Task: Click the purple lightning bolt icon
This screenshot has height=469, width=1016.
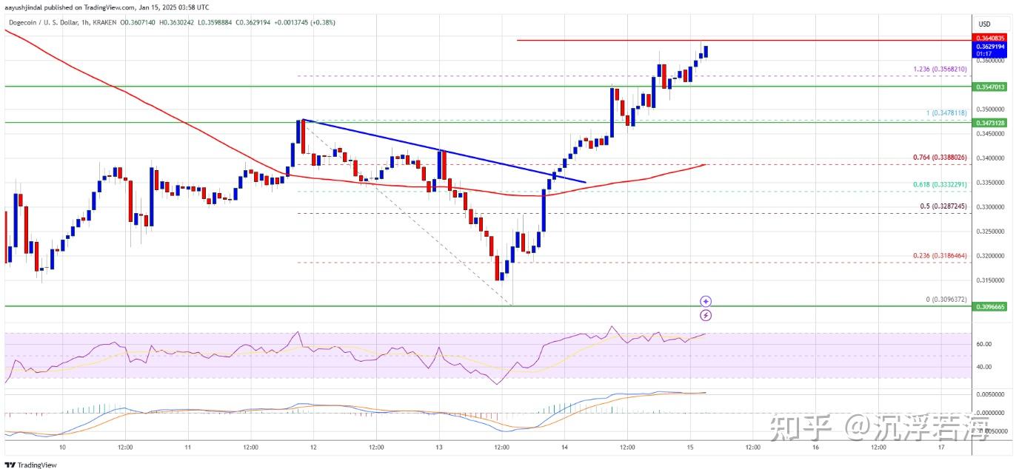Action: coord(706,315)
